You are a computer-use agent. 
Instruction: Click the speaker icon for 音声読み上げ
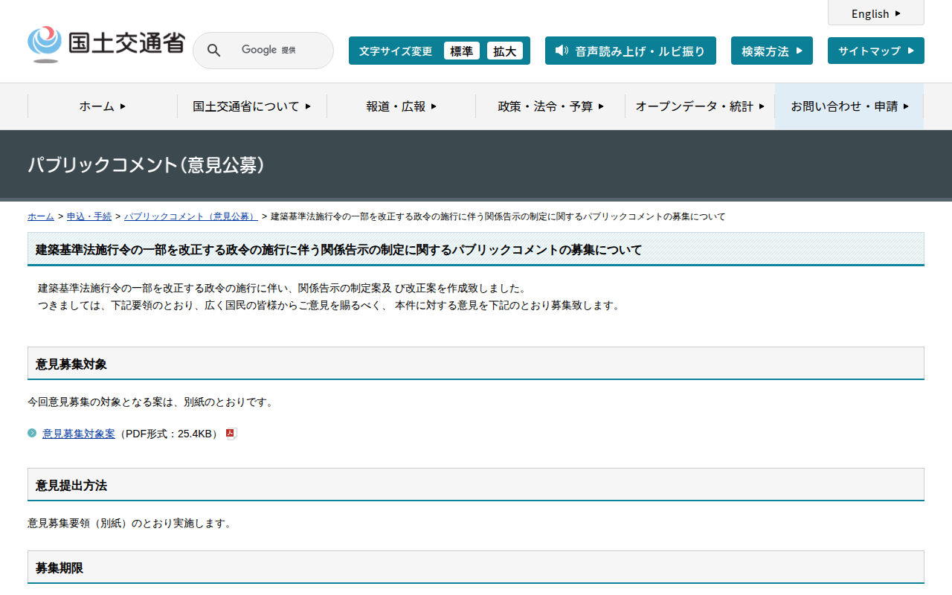[562, 51]
